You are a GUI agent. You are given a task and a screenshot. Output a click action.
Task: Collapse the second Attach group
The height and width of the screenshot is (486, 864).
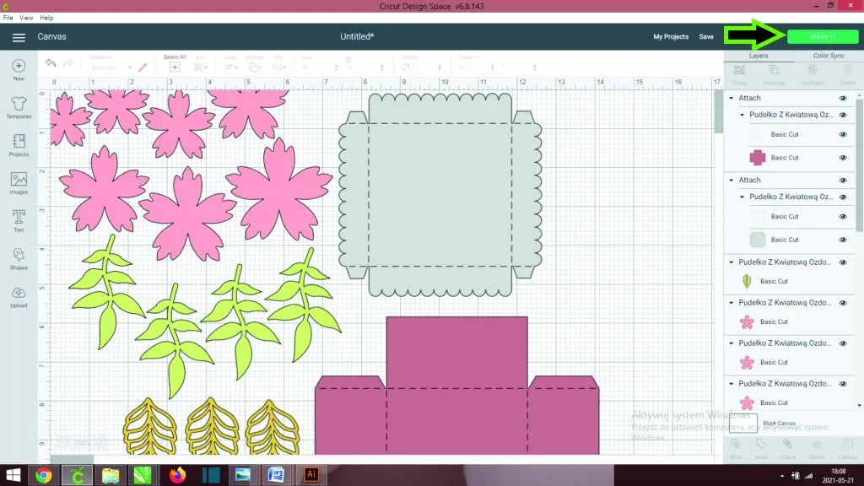[x=732, y=181]
